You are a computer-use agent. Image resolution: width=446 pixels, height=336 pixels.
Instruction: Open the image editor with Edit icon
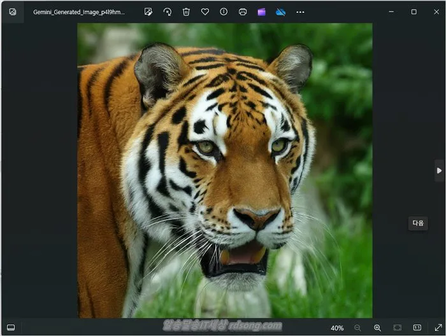(148, 12)
